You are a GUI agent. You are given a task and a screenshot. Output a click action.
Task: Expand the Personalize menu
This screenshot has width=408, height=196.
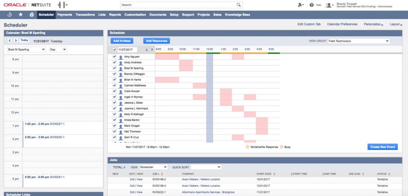click(x=374, y=24)
